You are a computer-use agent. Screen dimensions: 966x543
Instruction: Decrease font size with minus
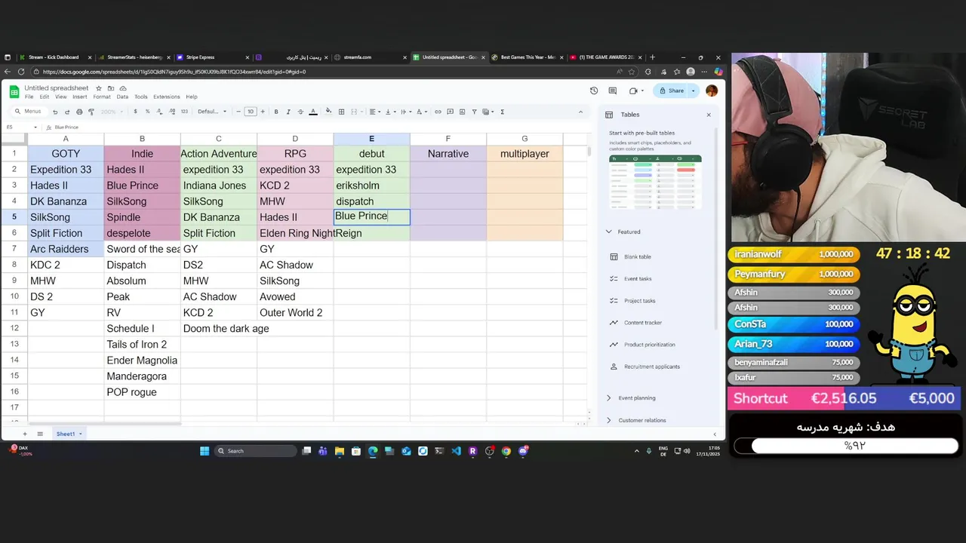(238, 112)
